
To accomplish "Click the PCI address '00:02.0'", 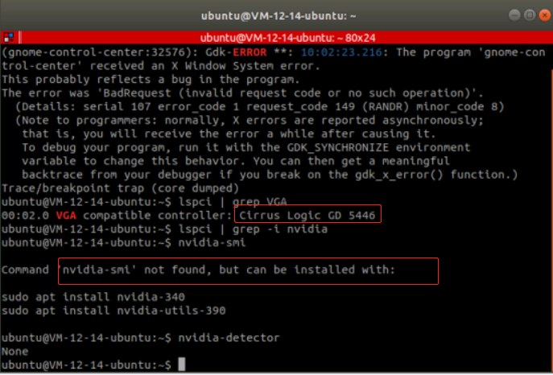I will pyautogui.click(x=26, y=216).
